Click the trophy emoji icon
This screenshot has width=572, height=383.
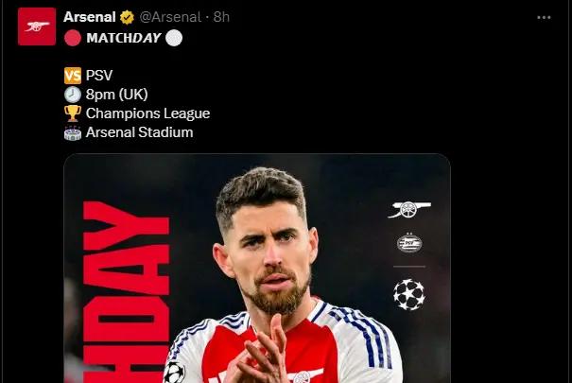click(x=72, y=113)
